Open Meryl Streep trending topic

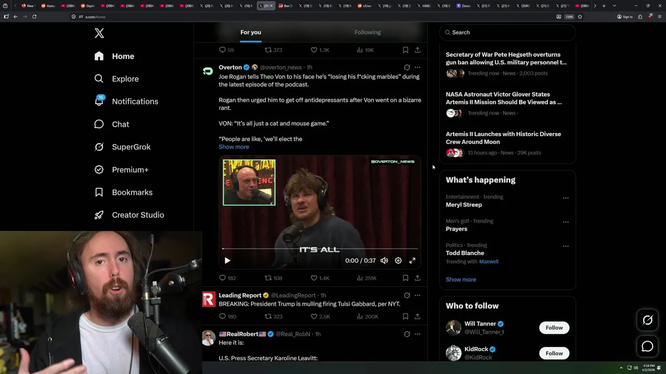click(464, 205)
